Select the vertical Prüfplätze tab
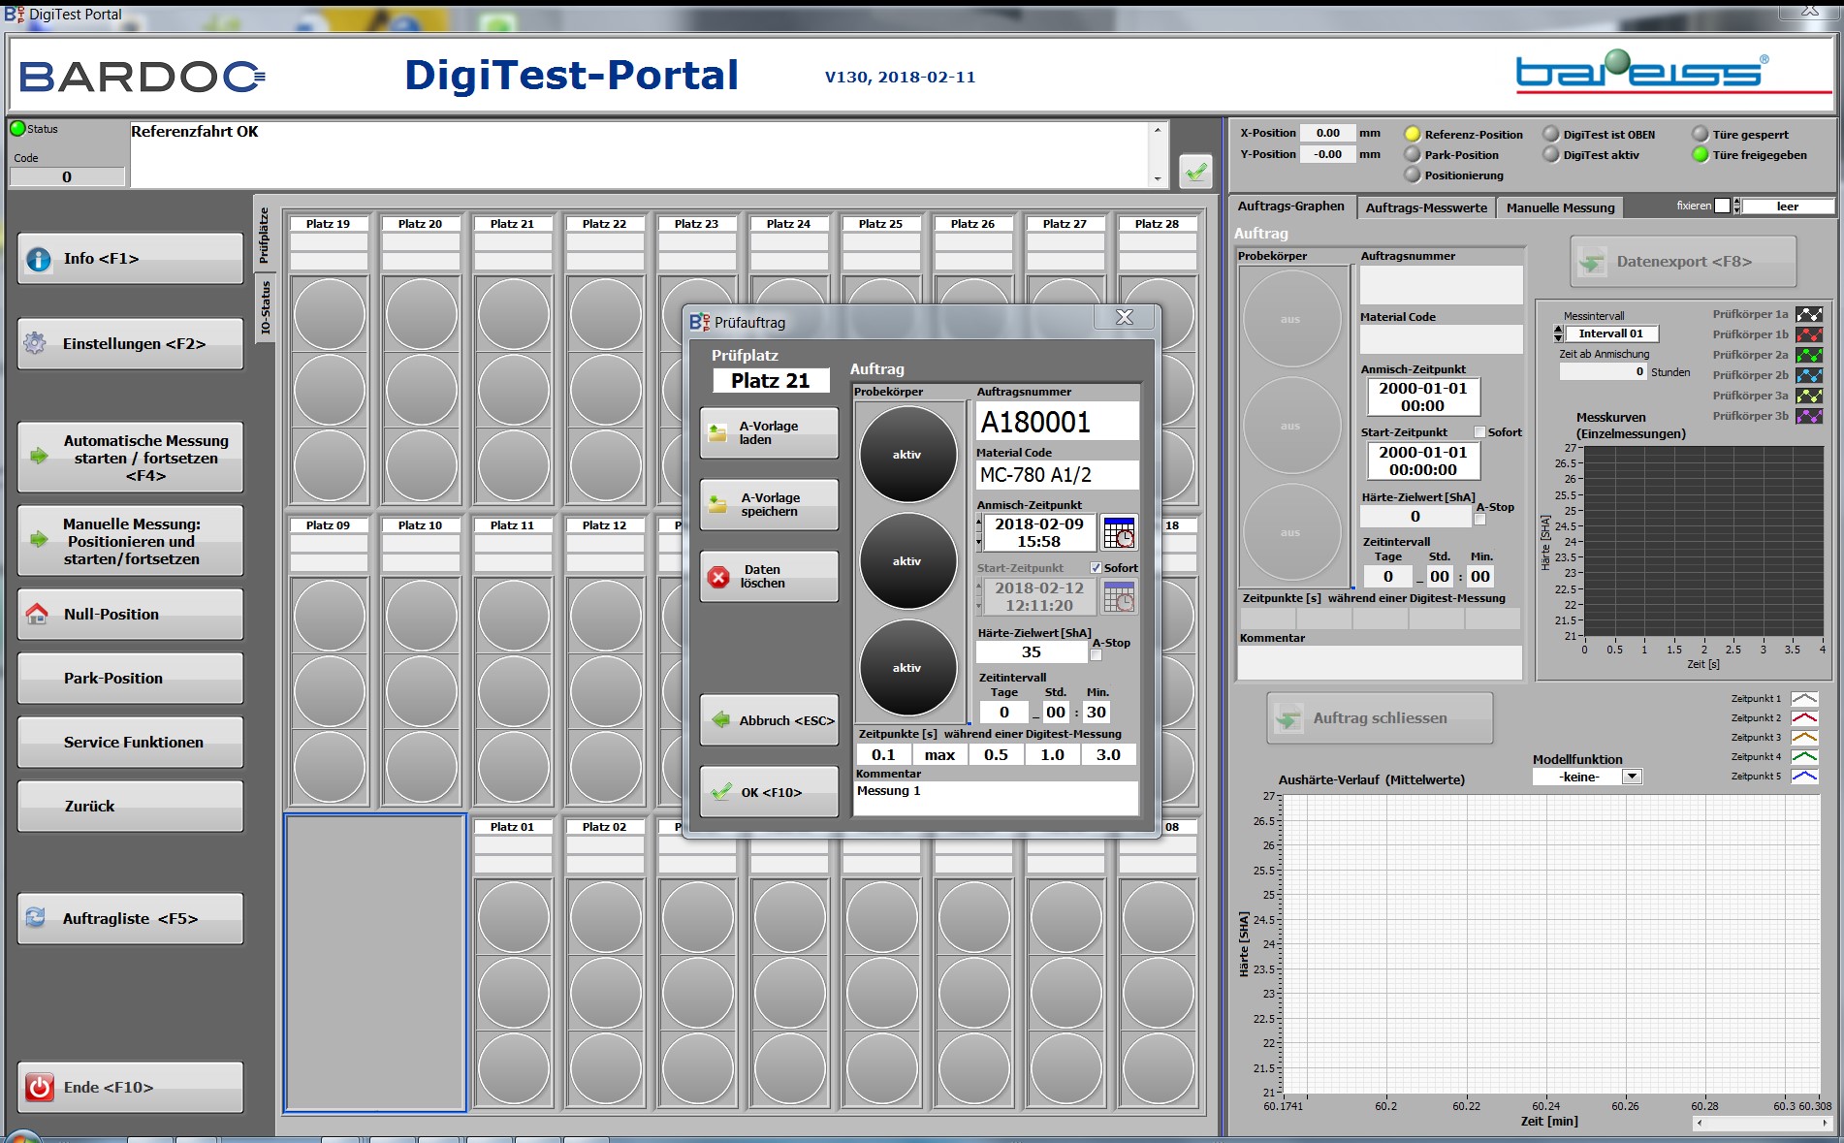1844x1143 pixels. click(265, 236)
